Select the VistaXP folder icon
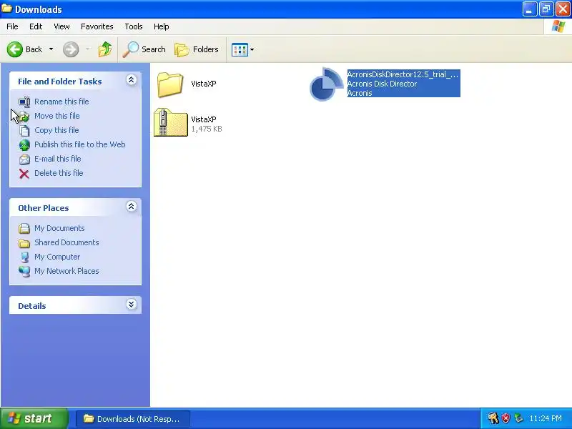This screenshot has height=429, width=572. (x=170, y=84)
